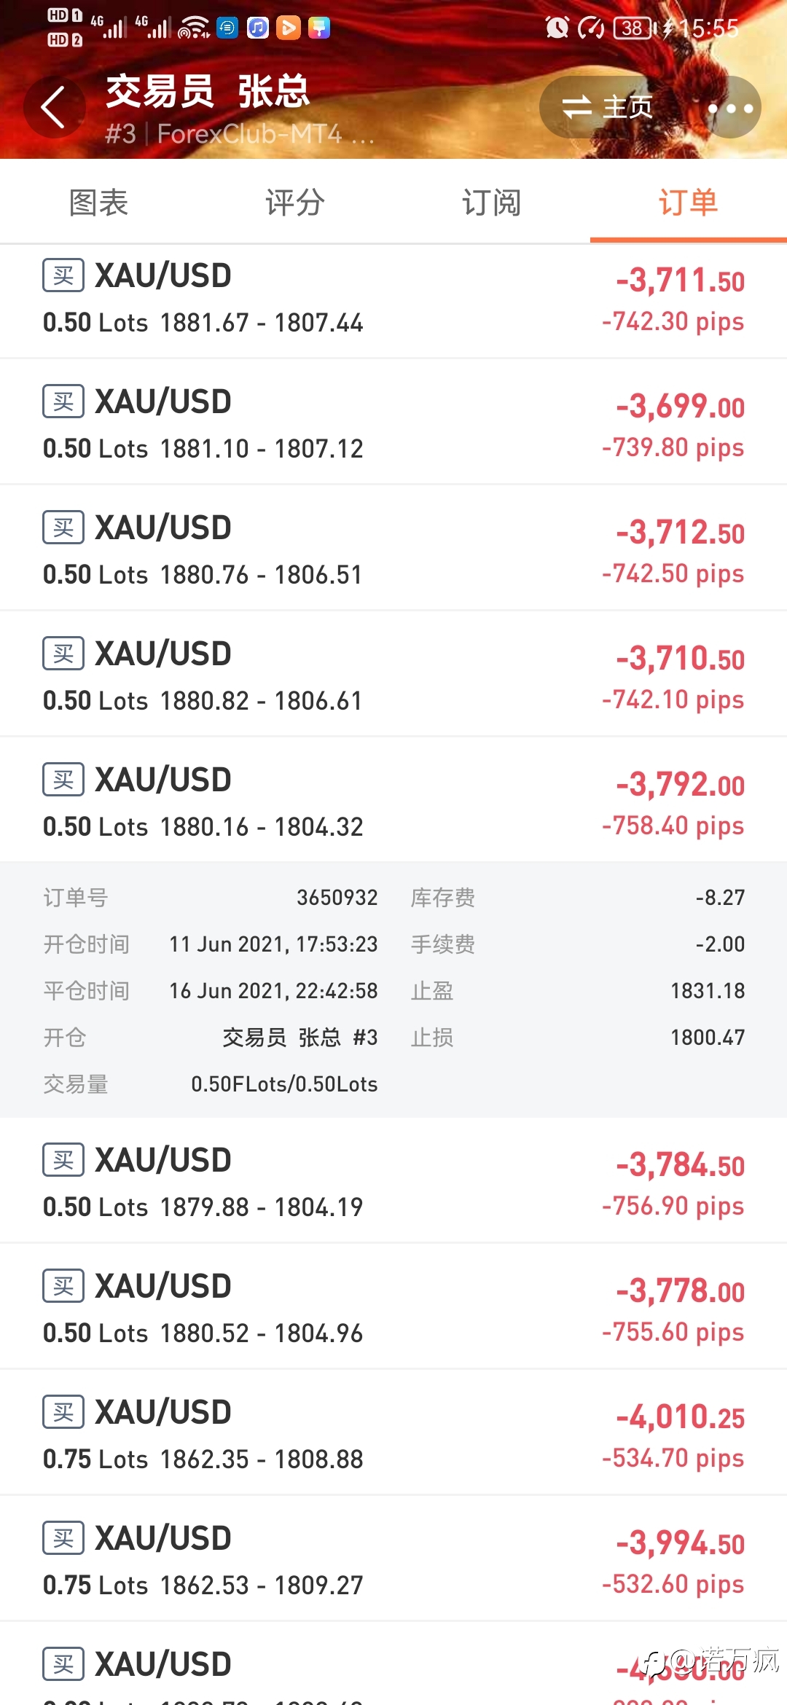Tap the 买 badge of order 1881.10

63,401
